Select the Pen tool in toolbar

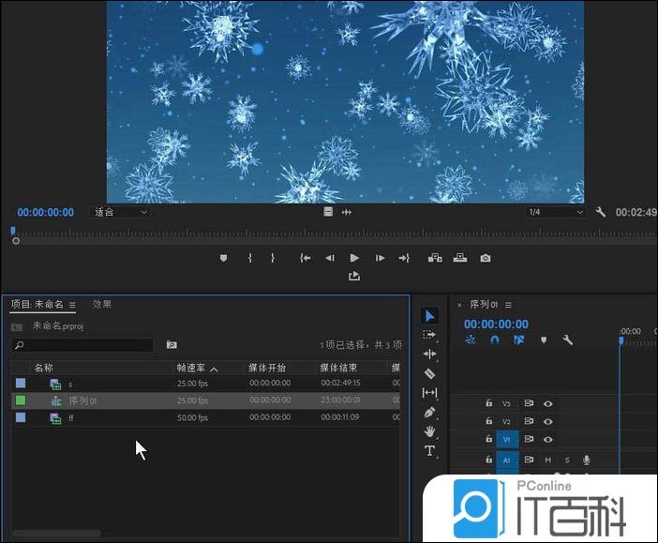point(429,412)
